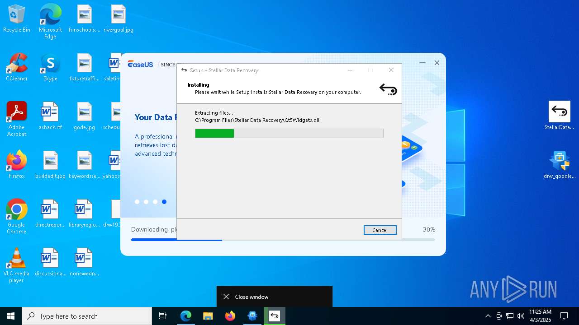The height and width of the screenshot is (325, 579).
Task: Open the Windows Start menu
Action: click(11, 316)
